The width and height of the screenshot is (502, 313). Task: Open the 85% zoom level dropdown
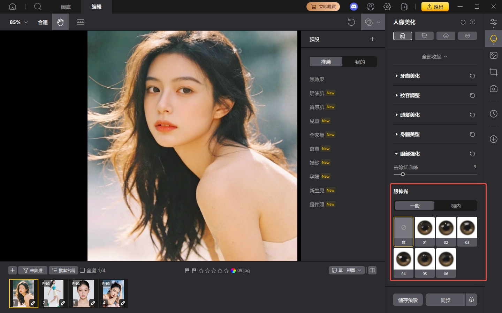pos(17,22)
